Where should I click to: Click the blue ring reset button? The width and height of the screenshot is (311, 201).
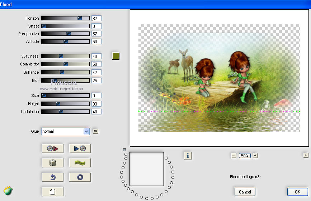point(80,177)
